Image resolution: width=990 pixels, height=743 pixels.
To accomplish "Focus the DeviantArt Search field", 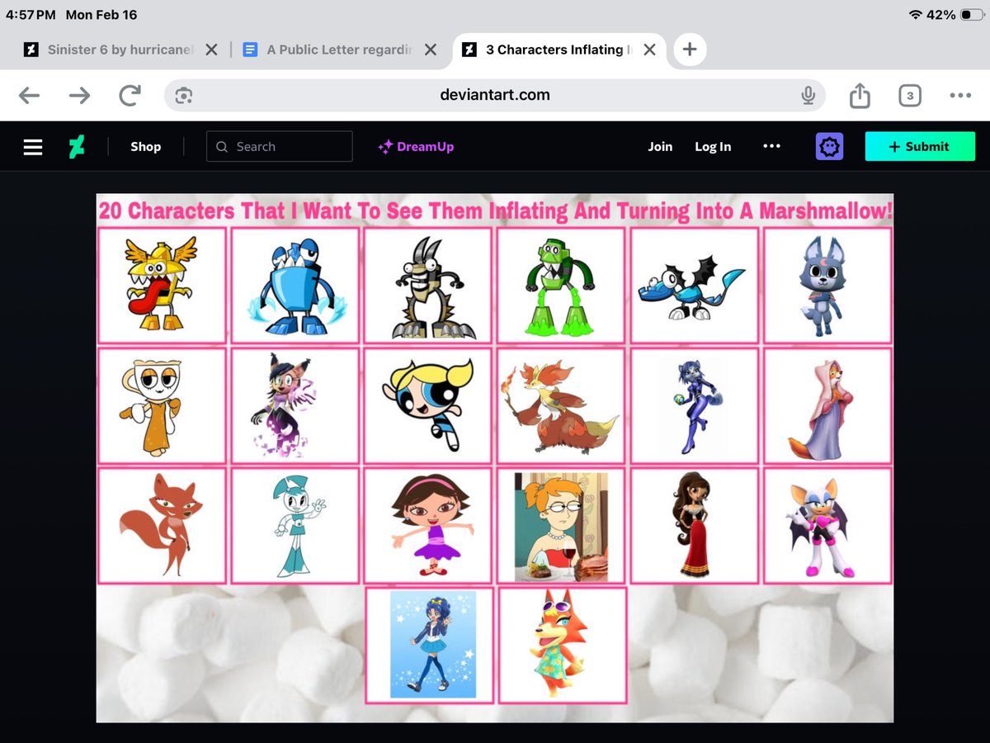I will 279,146.
